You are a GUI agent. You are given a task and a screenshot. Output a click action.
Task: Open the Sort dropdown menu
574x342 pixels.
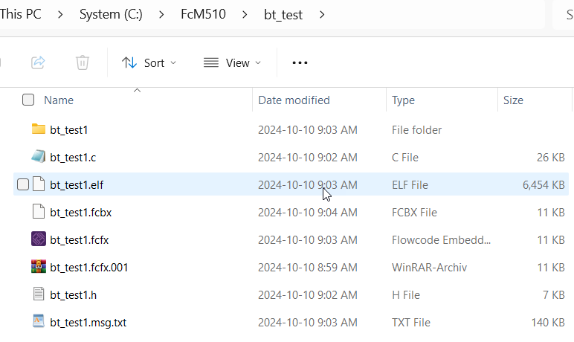149,62
